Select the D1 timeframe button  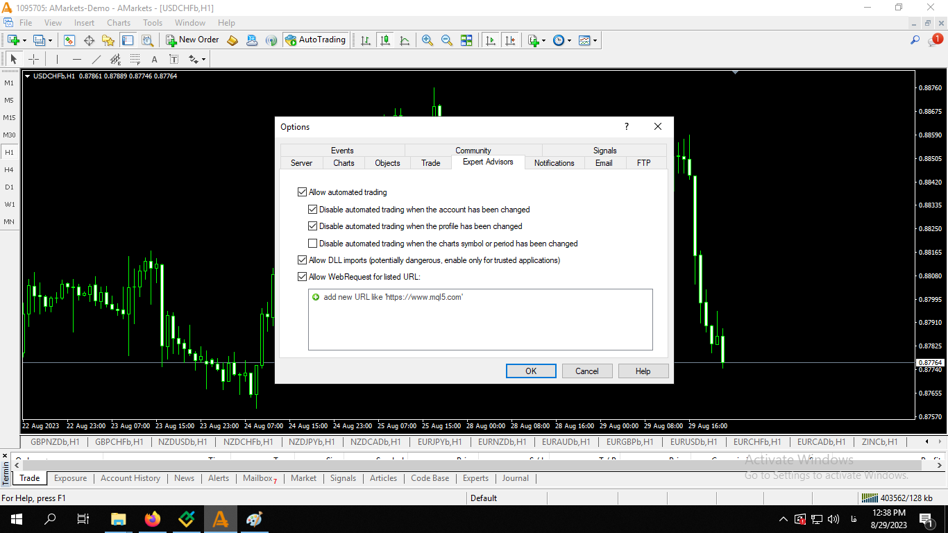pos(9,187)
